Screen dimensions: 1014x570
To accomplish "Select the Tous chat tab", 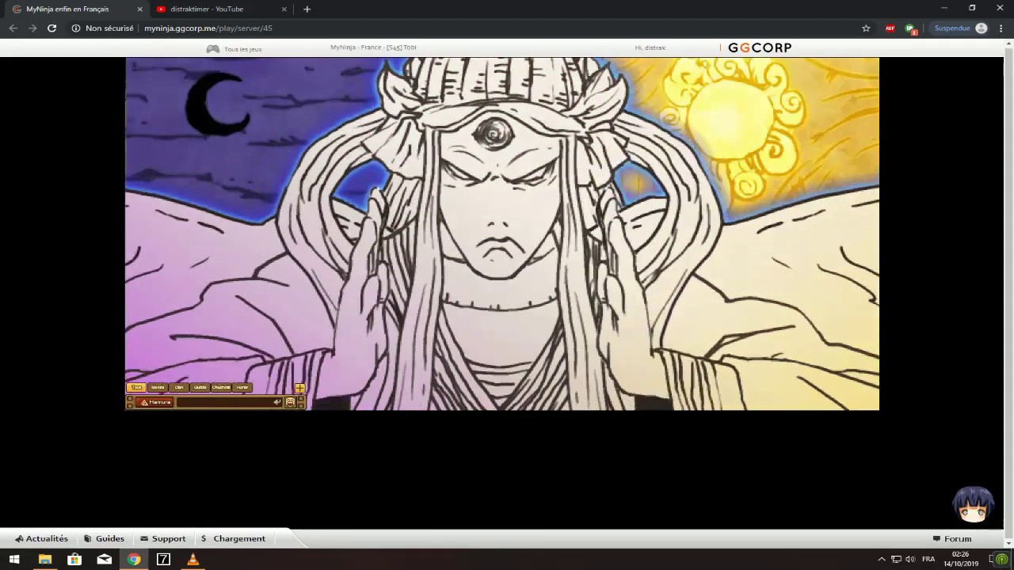I will pyautogui.click(x=136, y=388).
